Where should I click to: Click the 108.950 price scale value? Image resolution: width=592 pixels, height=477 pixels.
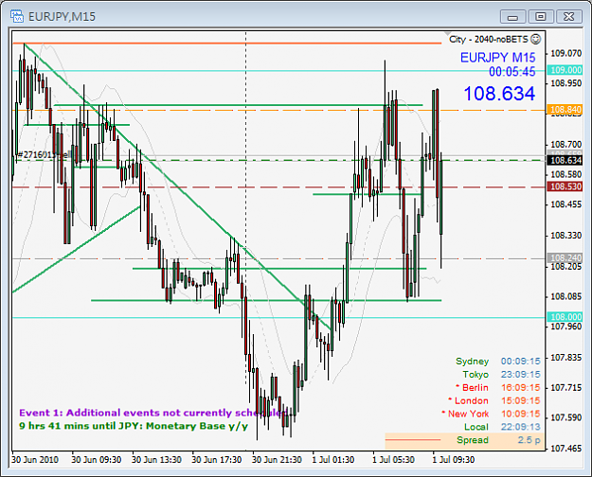click(x=565, y=83)
